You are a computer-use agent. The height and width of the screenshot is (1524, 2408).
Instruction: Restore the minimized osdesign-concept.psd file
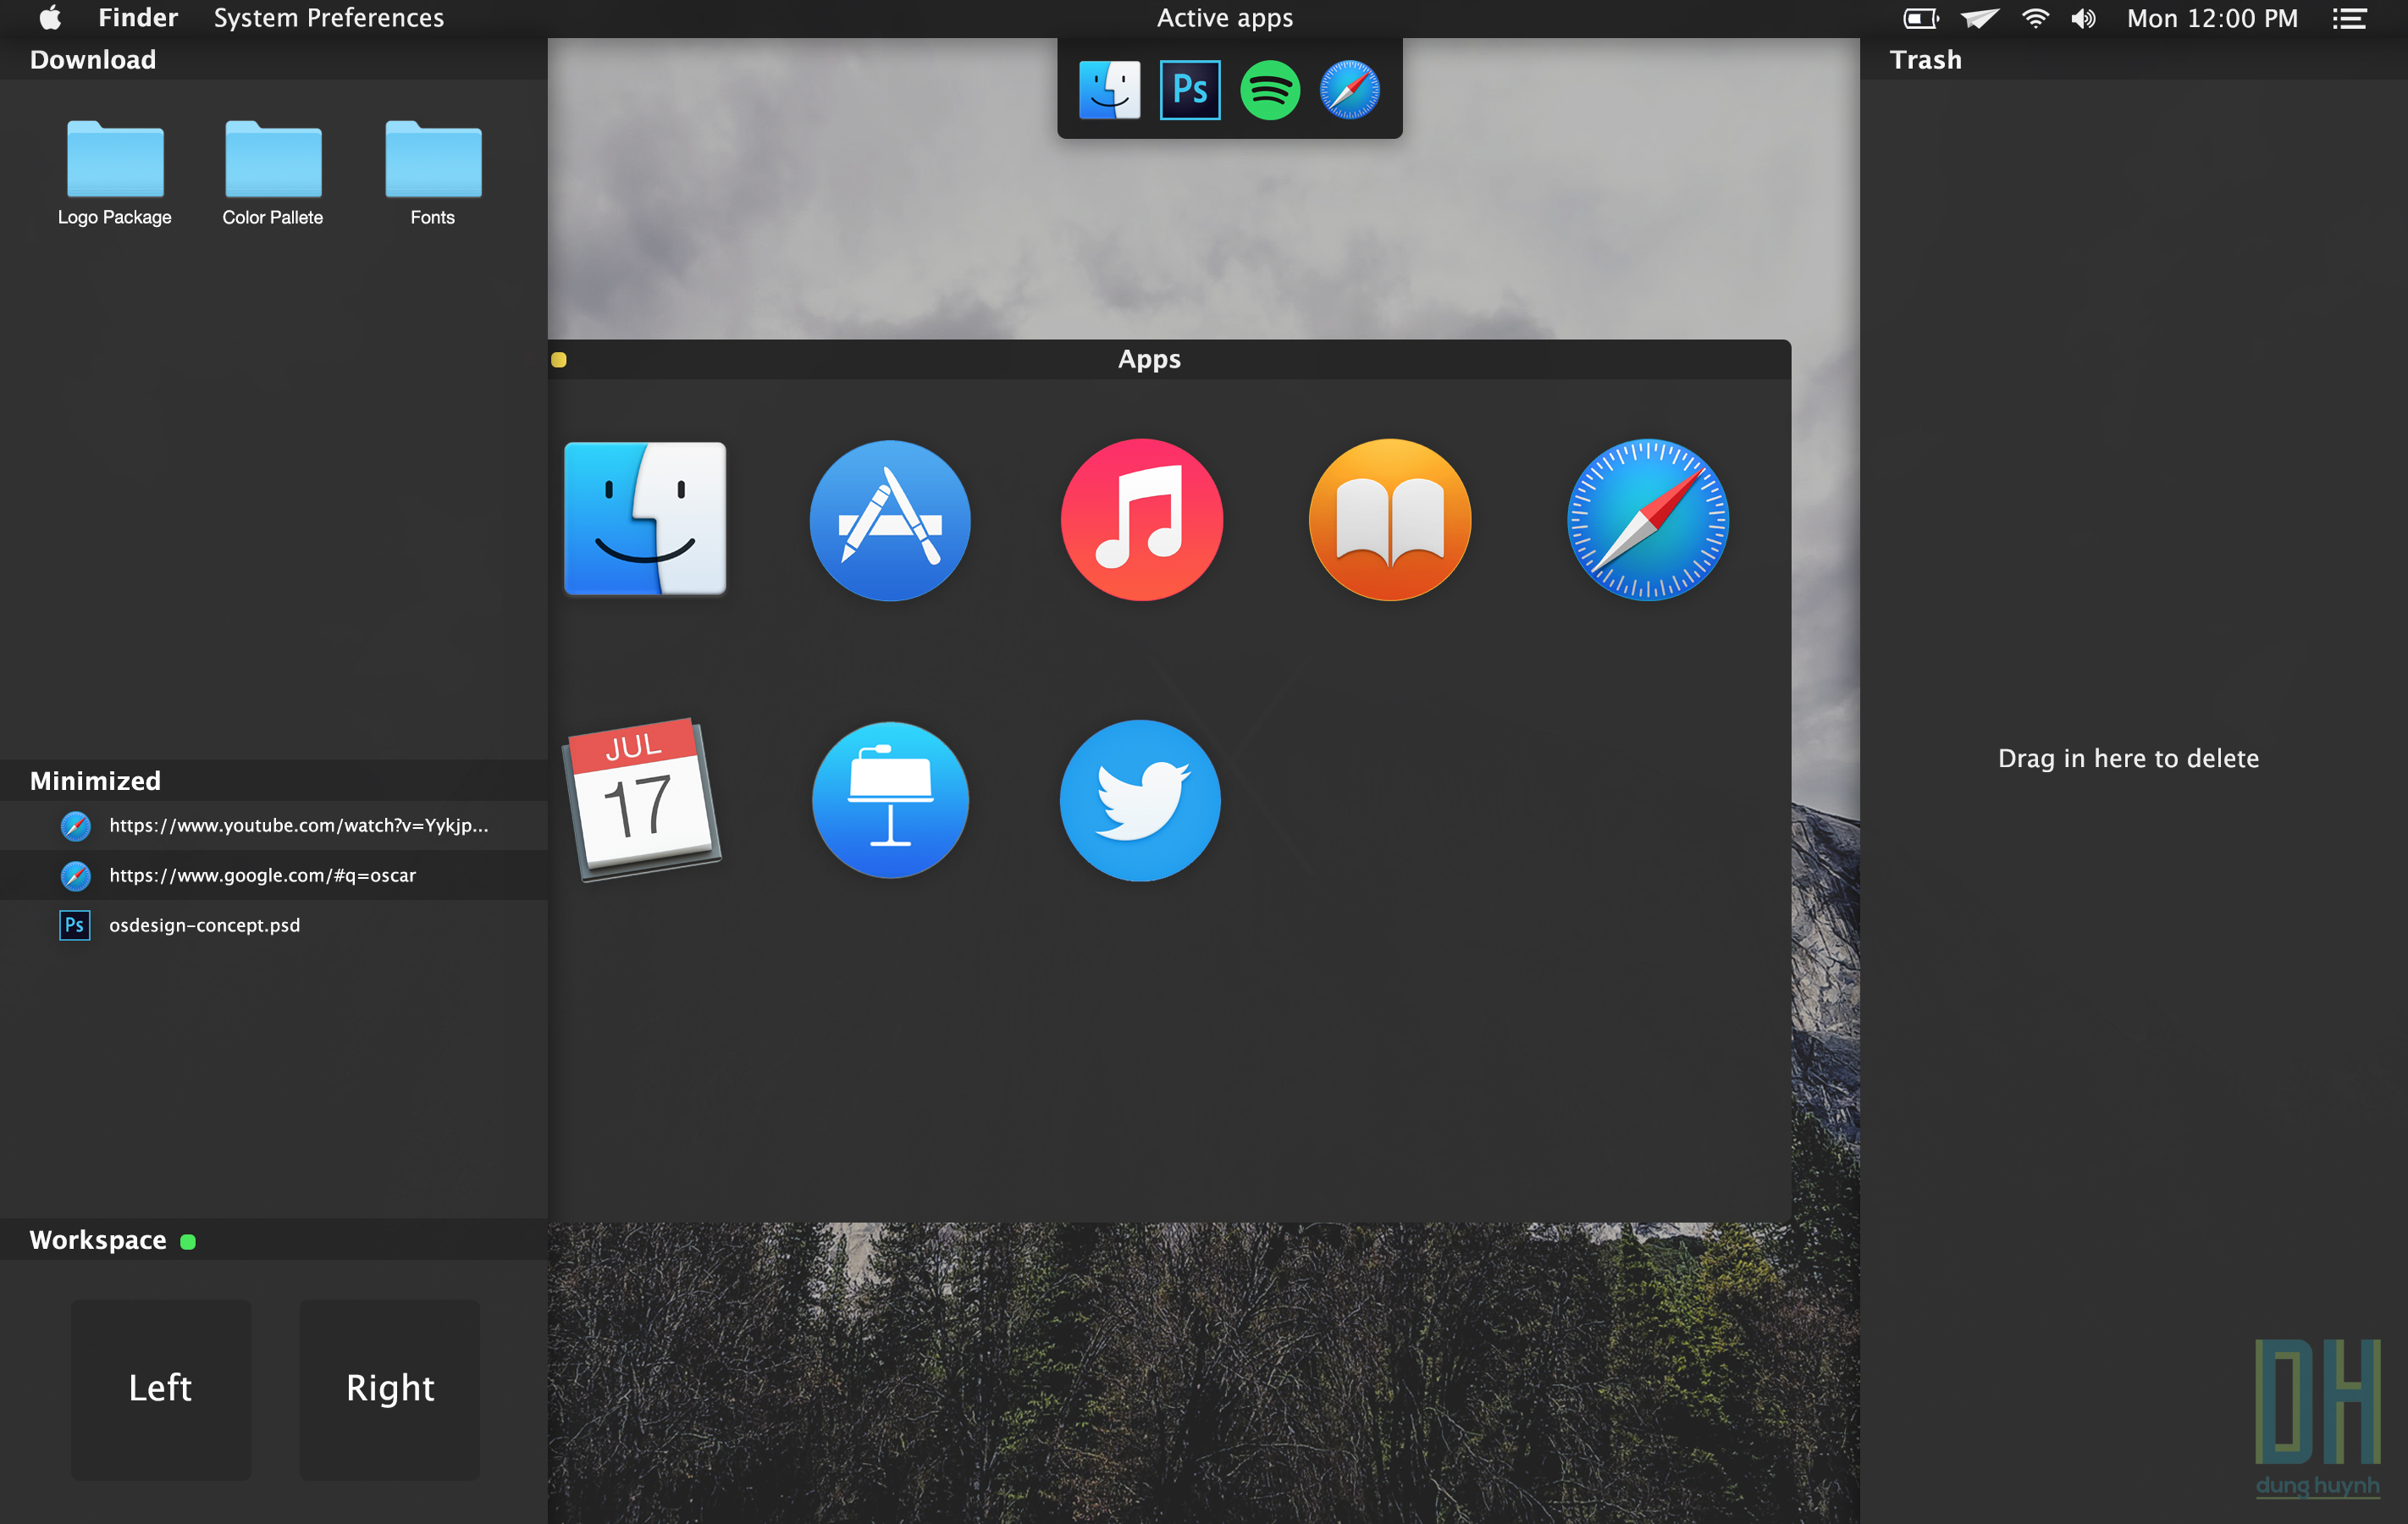(204, 925)
